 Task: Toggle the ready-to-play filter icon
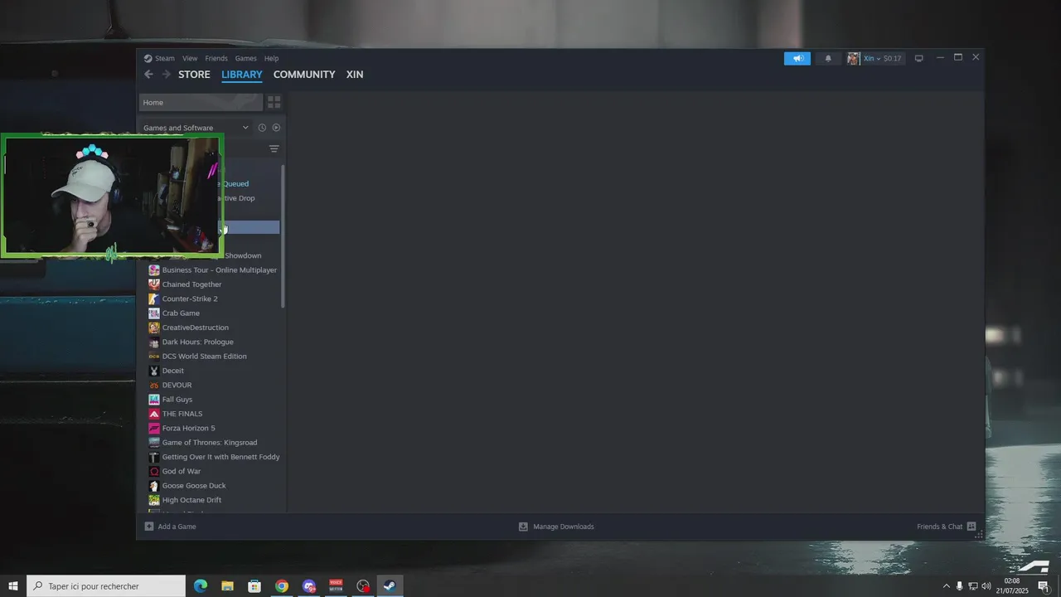(x=276, y=128)
